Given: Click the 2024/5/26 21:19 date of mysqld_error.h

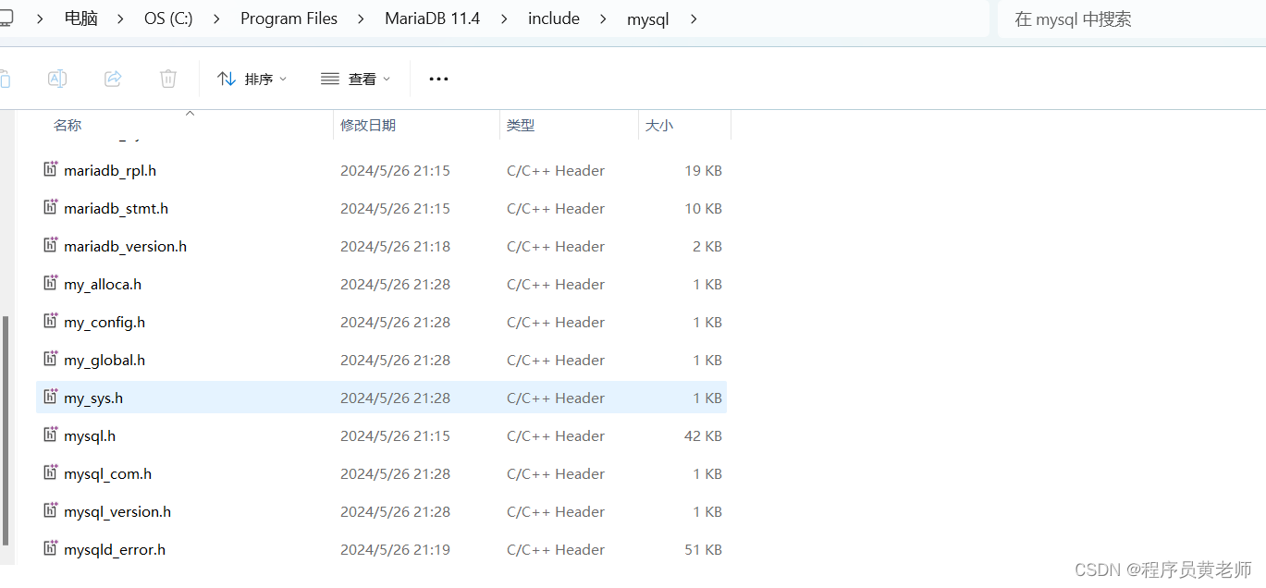Looking at the screenshot, I should coord(395,549).
